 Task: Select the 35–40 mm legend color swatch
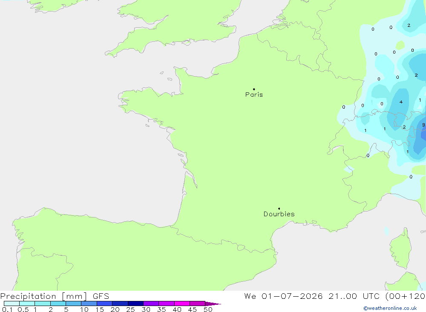167,303
